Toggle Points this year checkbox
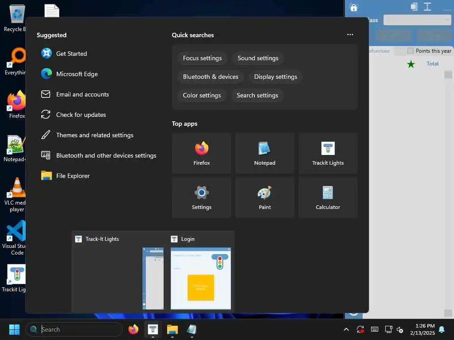 click(410, 51)
